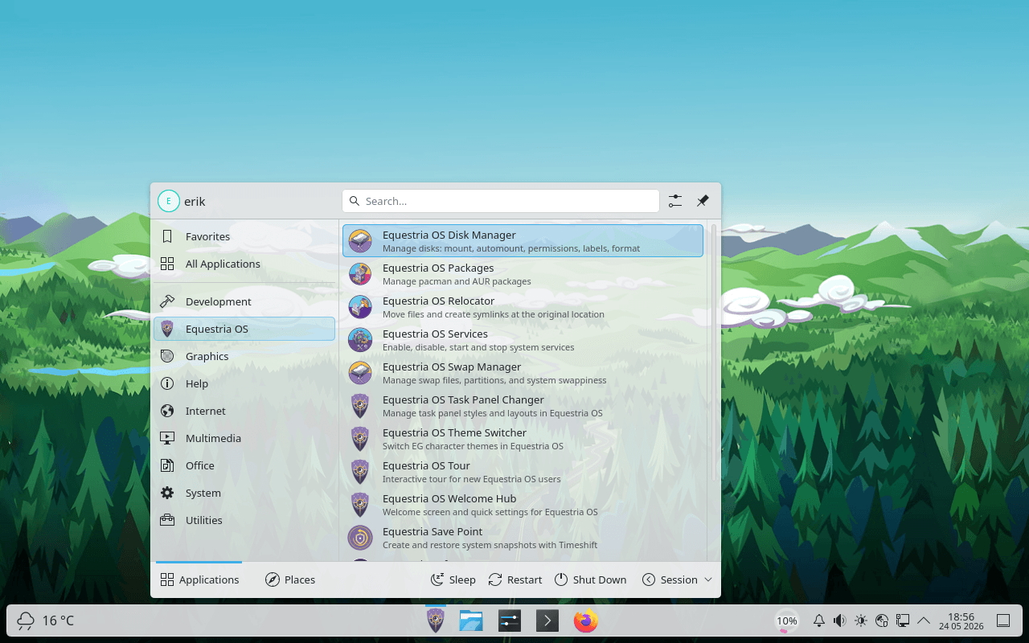The image size is (1029, 643).
Task: Open the System category
Action: click(x=244, y=493)
